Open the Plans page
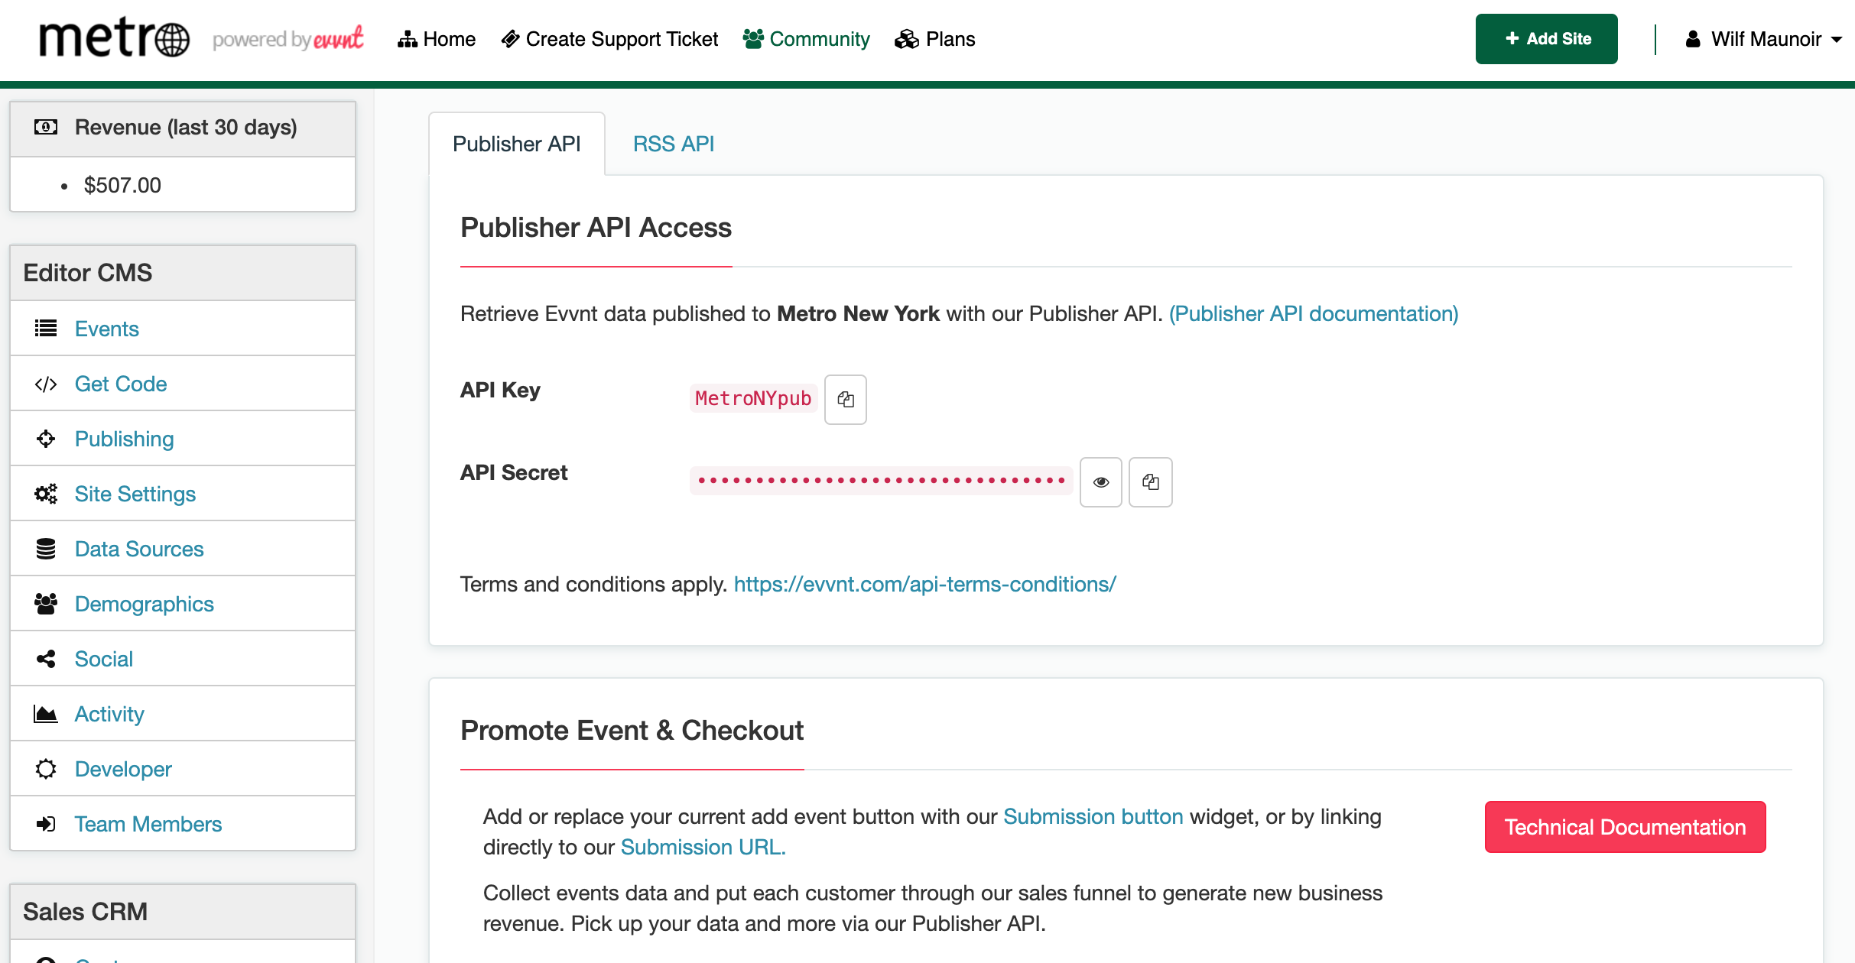The width and height of the screenshot is (1855, 963). point(935,39)
